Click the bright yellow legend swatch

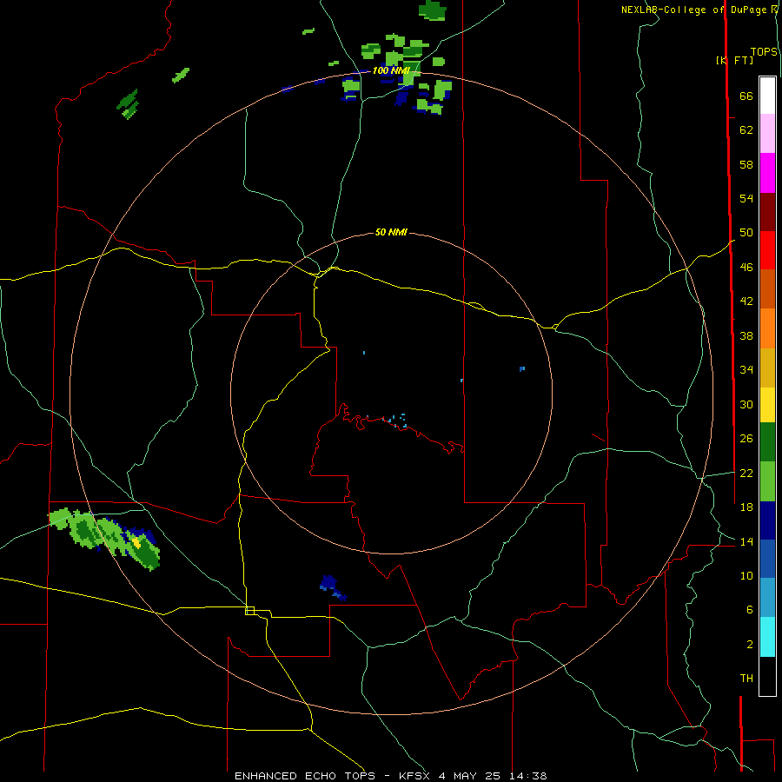(x=767, y=405)
